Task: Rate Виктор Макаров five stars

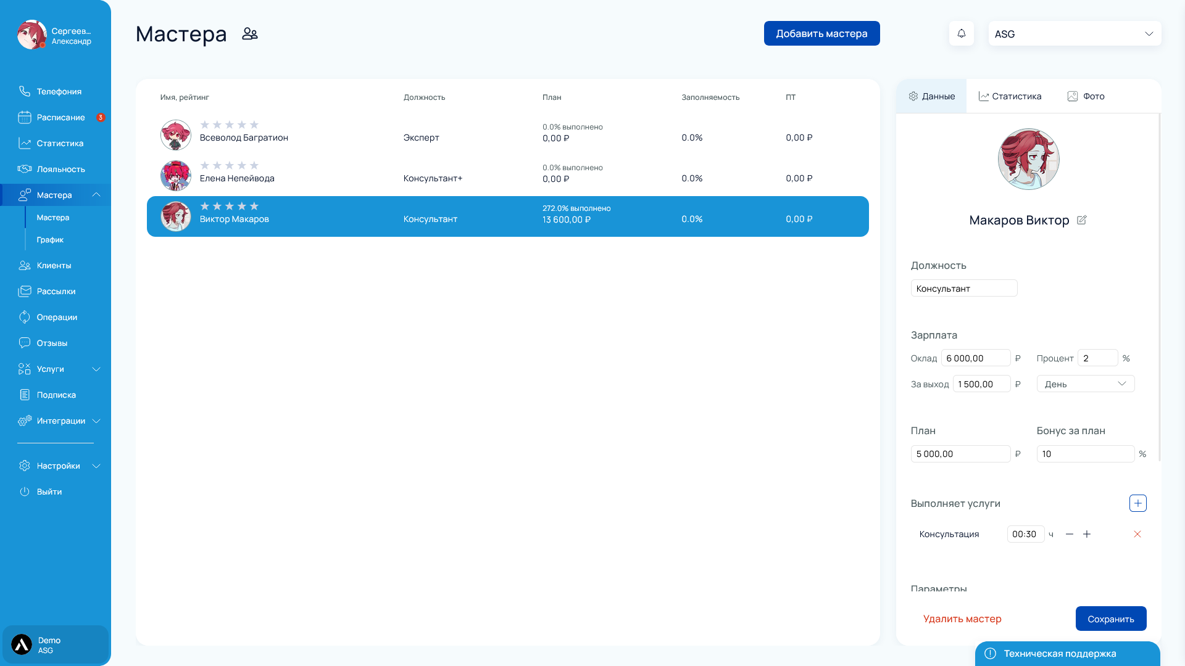Action: 254,206
